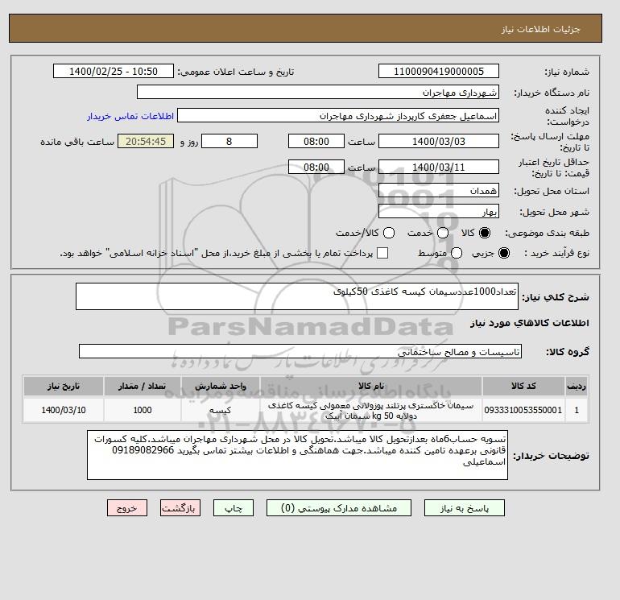Image resolution: width=620 pixels, height=600 pixels.
Task: Click the response deadline date 1400/03/03
Action: 439,141
